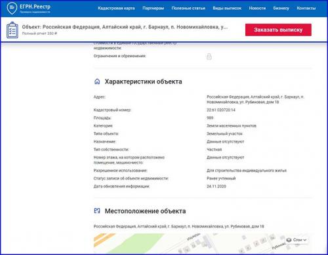The image size is (328, 255).
Task: Open Виды выписок menu item
Action: point(227,9)
